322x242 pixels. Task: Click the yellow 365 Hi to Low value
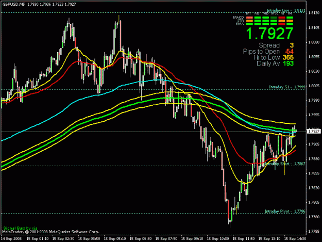(289, 58)
